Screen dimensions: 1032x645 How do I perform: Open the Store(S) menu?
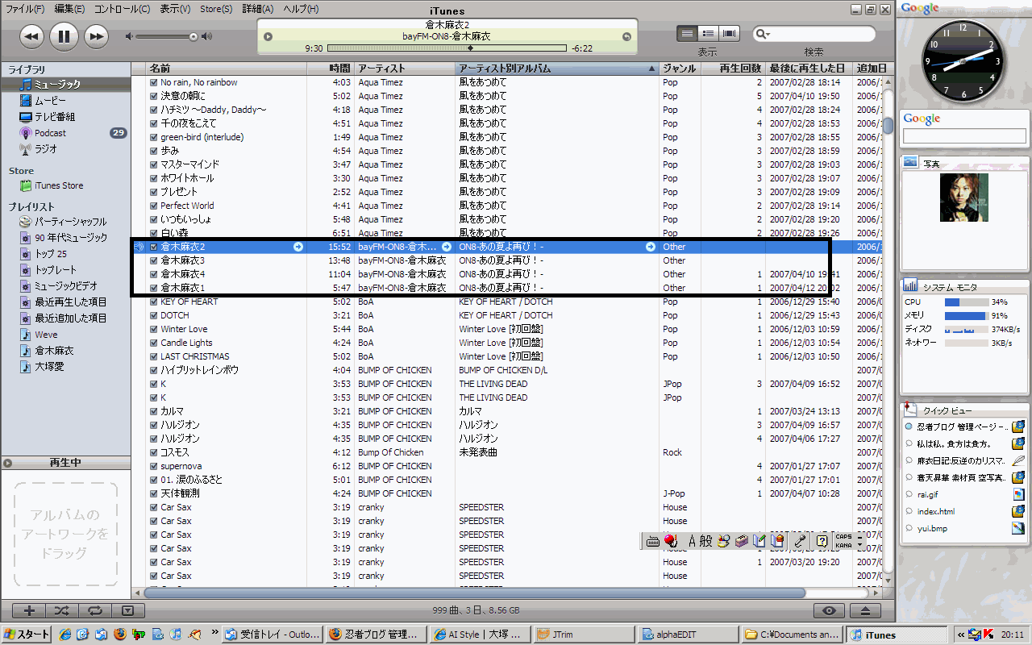pos(216,9)
